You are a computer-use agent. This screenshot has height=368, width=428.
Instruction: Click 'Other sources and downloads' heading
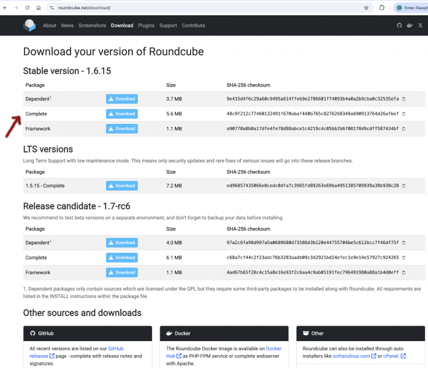click(82, 313)
